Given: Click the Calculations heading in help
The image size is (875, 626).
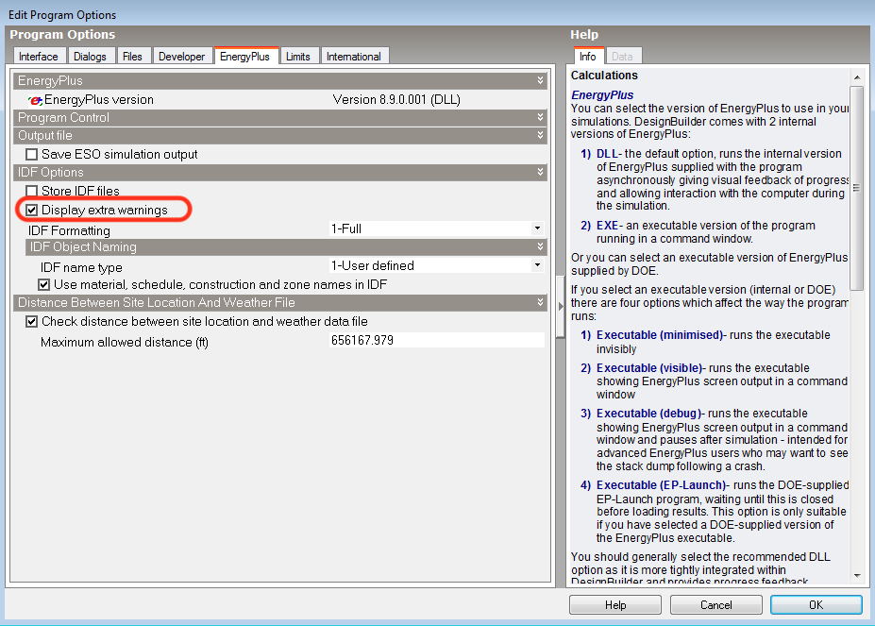Looking at the screenshot, I should click(x=604, y=76).
